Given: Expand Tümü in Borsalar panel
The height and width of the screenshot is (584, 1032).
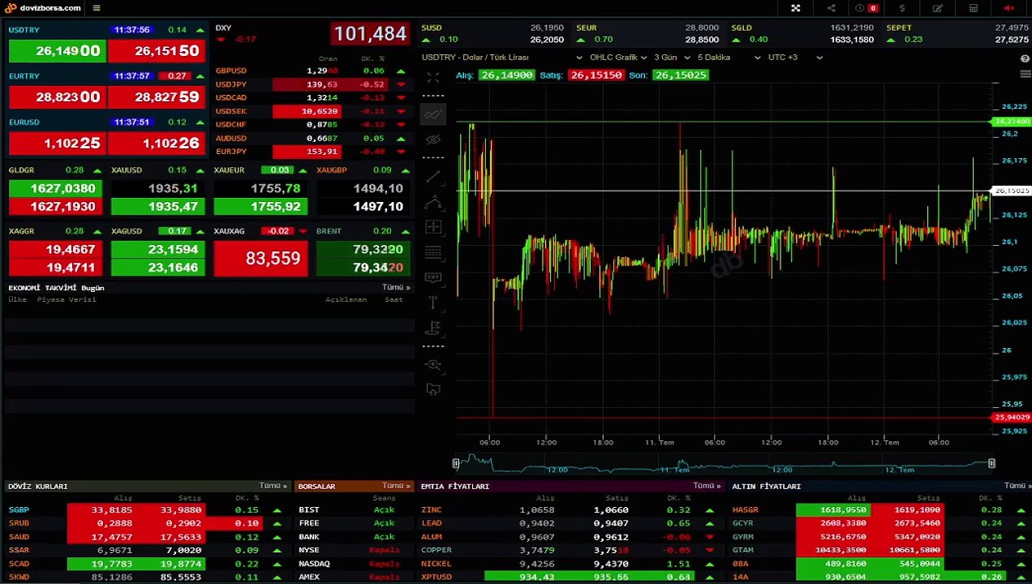Looking at the screenshot, I should (396, 486).
